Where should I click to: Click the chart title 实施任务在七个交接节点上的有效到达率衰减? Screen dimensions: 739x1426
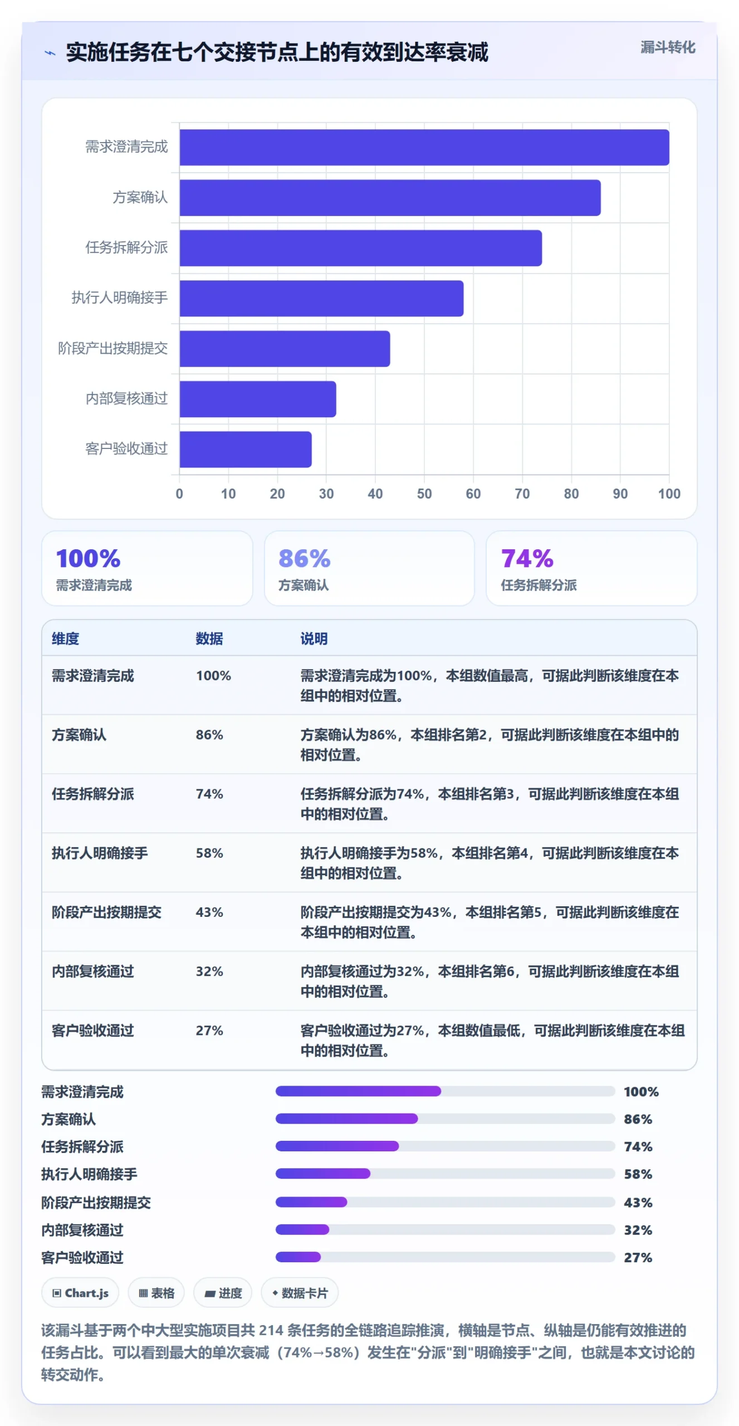[x=277, y=52]
